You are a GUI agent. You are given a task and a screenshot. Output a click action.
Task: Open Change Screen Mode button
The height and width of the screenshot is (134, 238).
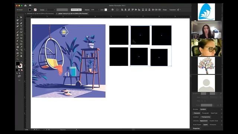point(19,76)
